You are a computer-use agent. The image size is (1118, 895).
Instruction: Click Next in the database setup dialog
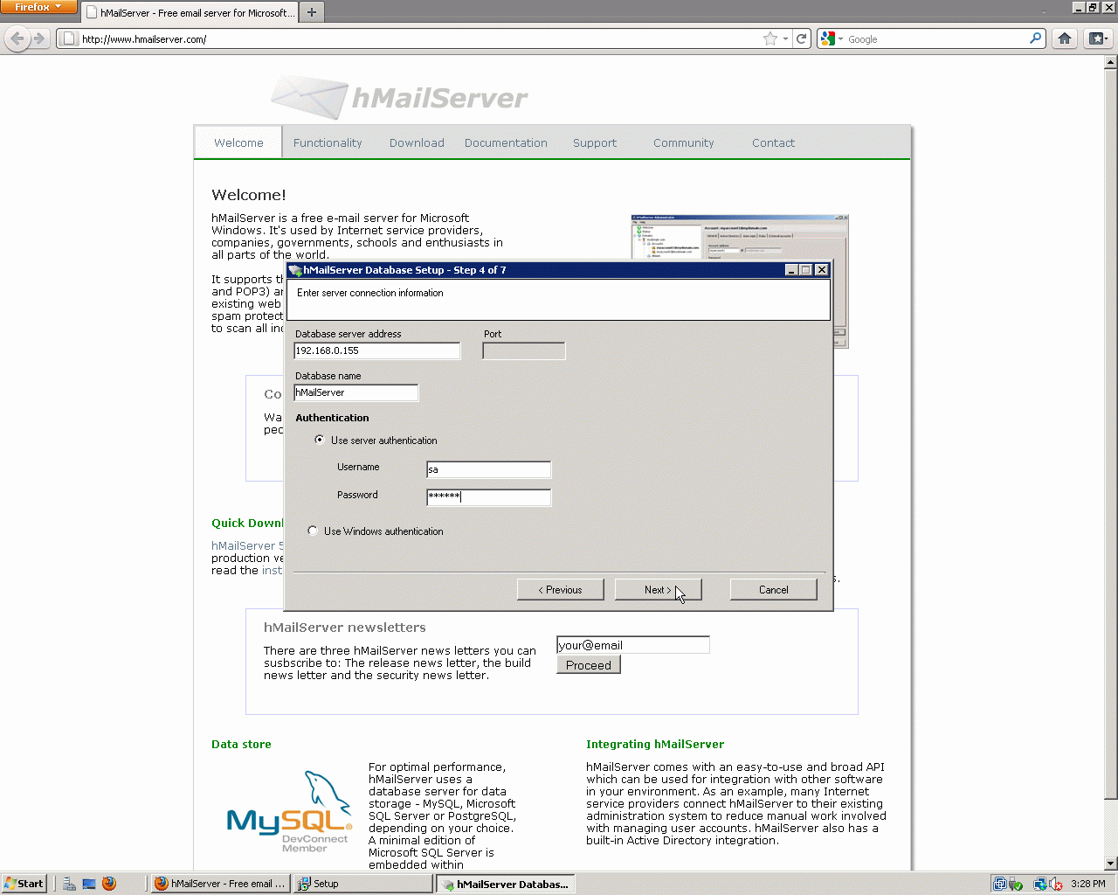(x=658, y=590)
